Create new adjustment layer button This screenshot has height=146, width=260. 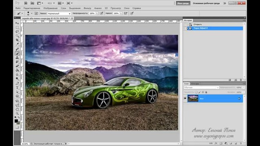click(x=226, y=143)
